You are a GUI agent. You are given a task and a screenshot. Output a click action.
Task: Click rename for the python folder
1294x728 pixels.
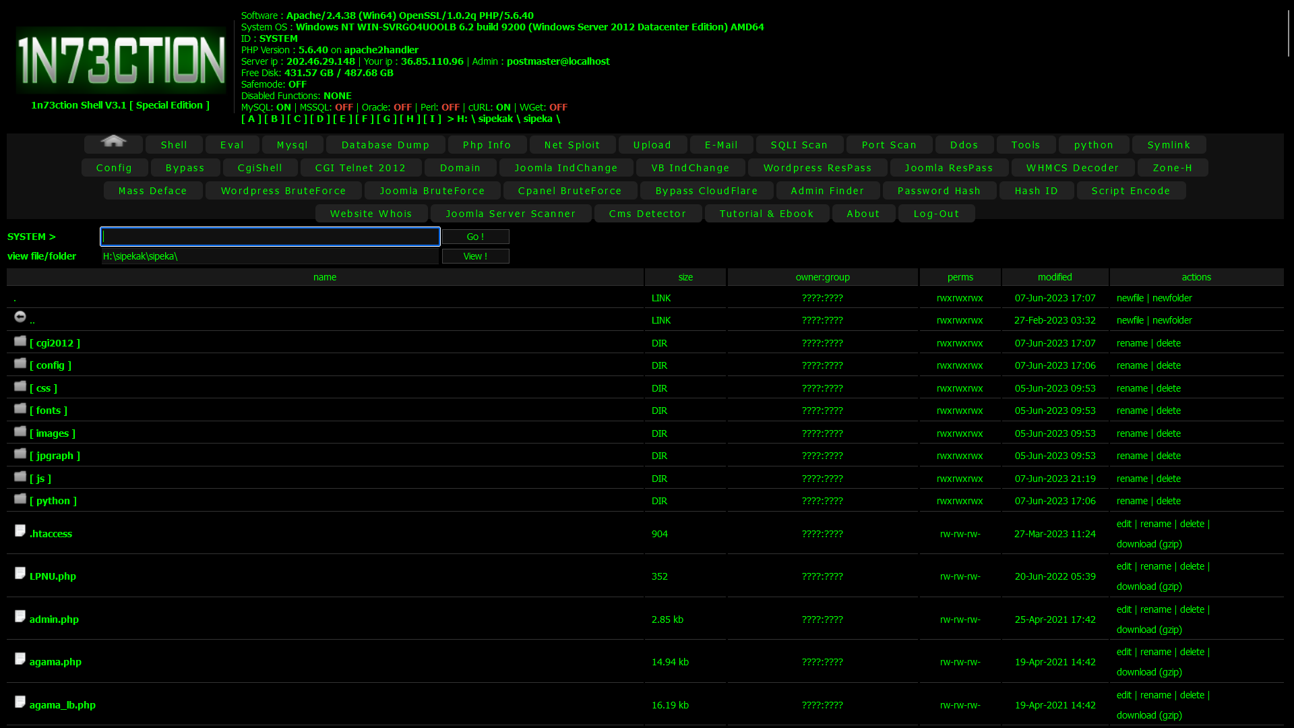(1132, 501)
